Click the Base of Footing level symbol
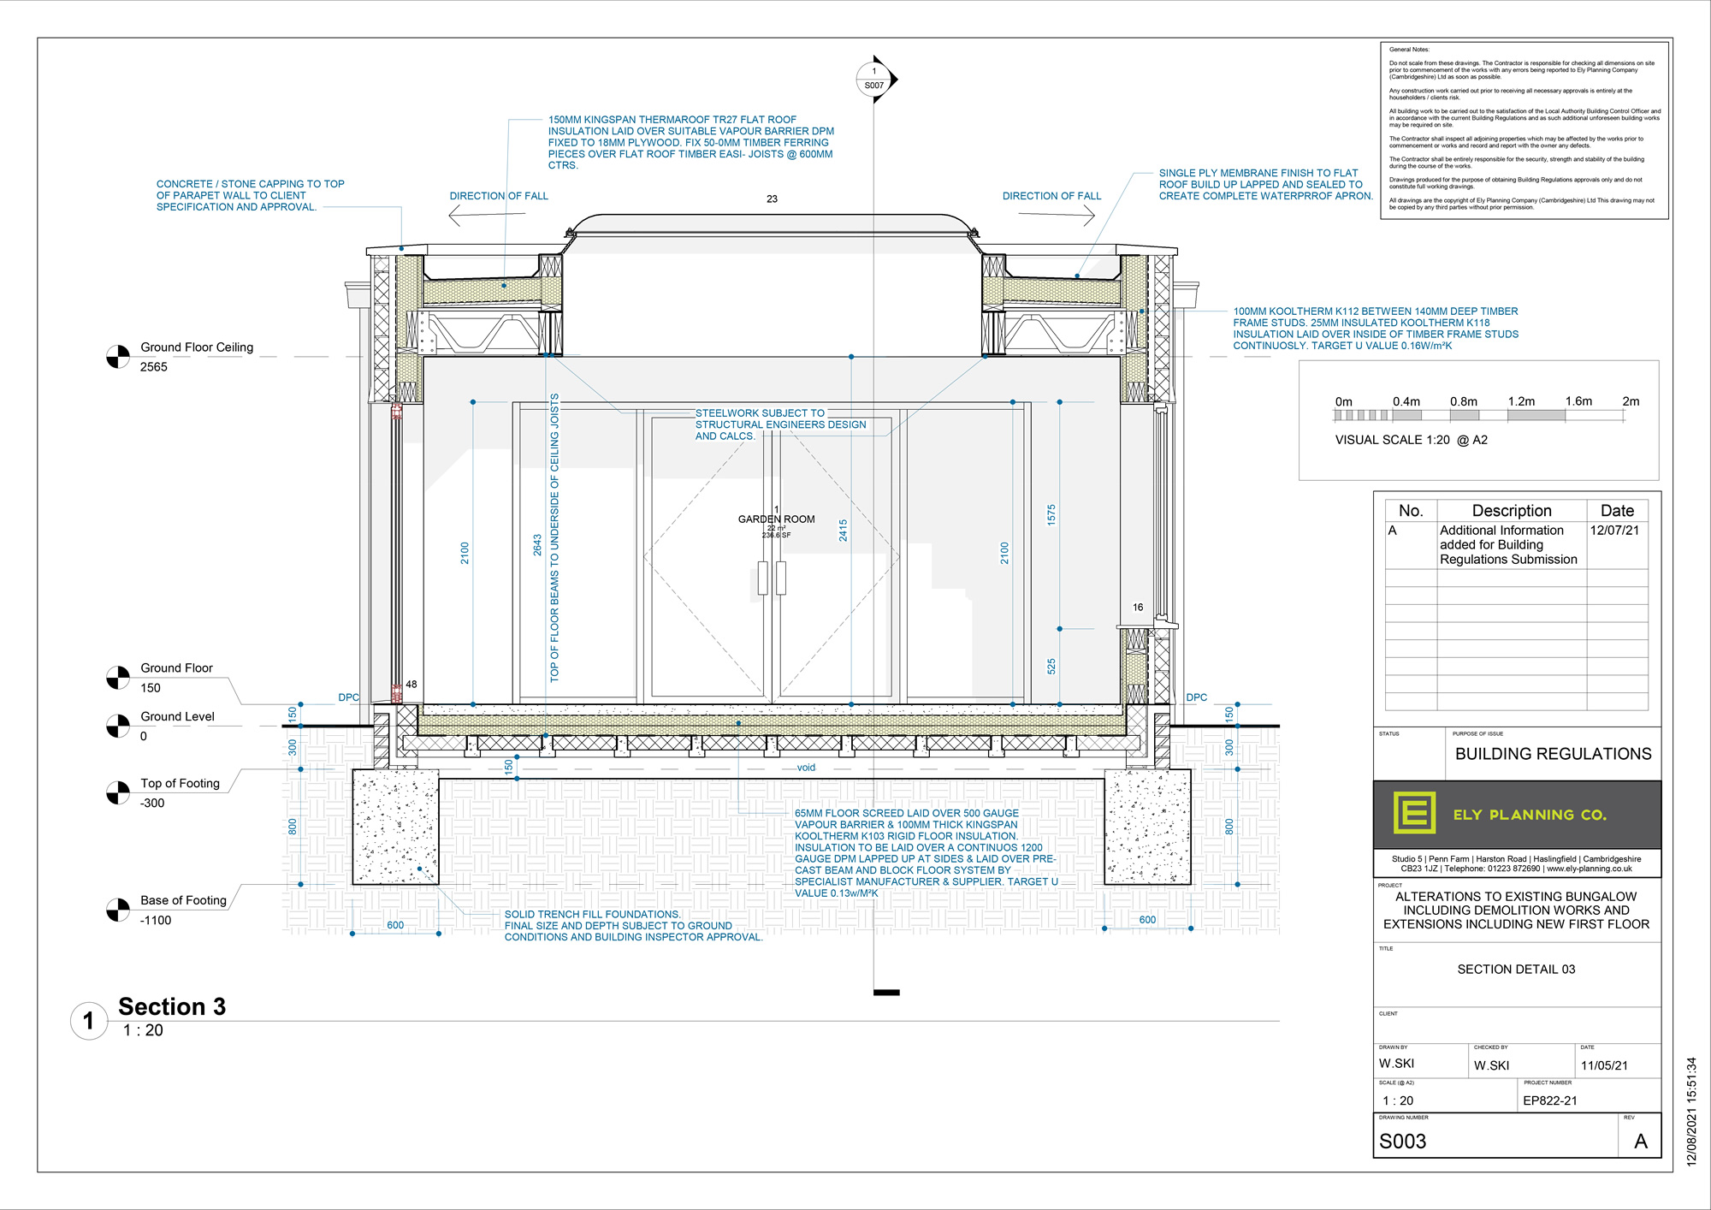The height and width of the screenshot is (1210, 1711). coord(118,910)
